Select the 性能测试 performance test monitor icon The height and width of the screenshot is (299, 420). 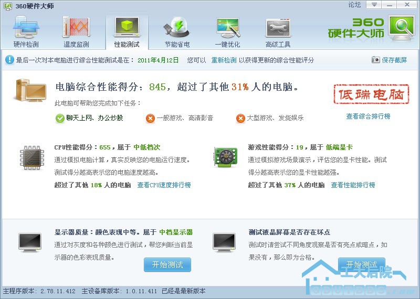[x=127, y=27]
